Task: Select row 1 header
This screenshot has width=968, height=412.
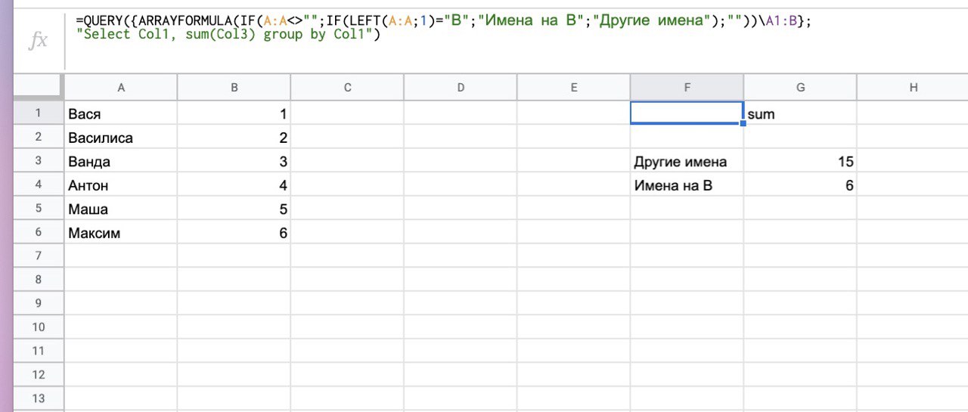Action: click(39, 113)
